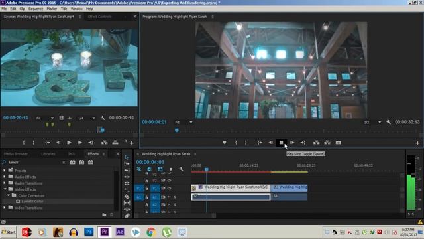
Task: Go to Out point in Program monitor
Action: click(x=303, y=143)
